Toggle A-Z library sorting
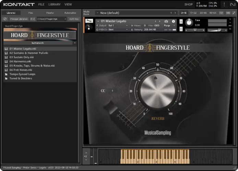The width and height of the screenshot is (238, 171). [x=33, y=19]
